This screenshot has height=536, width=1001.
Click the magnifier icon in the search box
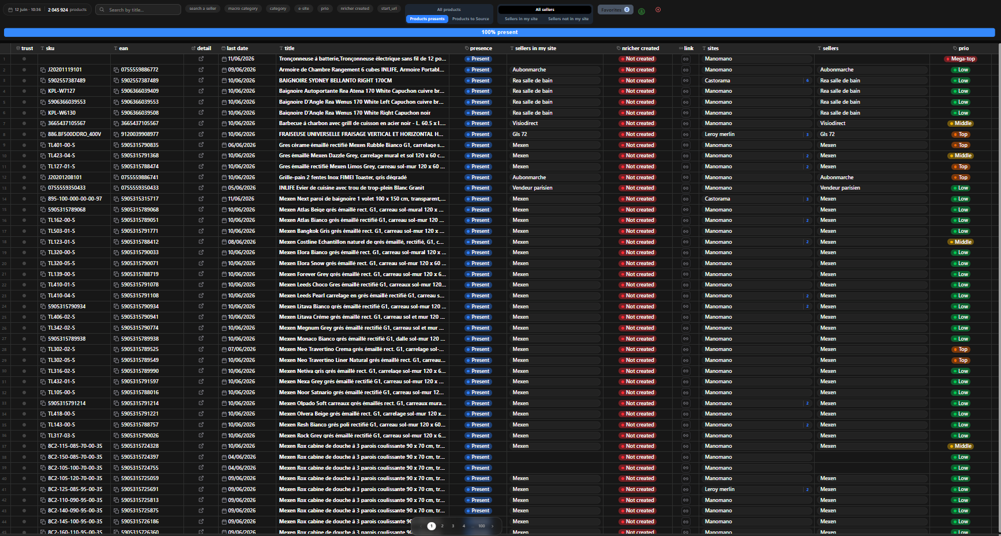102,10
